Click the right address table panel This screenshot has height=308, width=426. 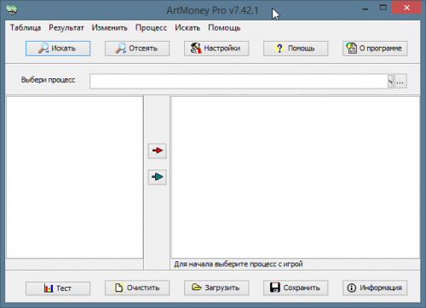[x=296, y=177]
